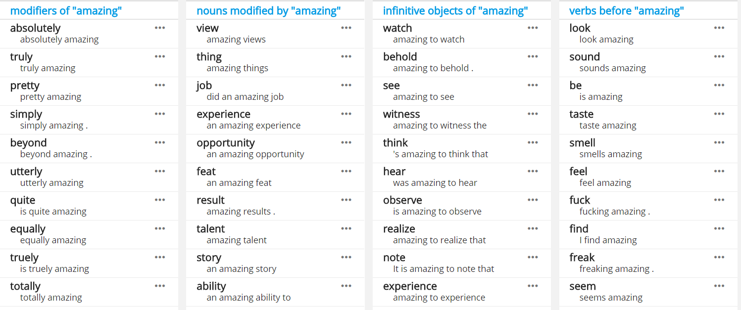Image resolution: width=741 pixels, height=310 pixels.
Task: Click the three-dot icon next to "opportunity"
Action: pos(346,142)
